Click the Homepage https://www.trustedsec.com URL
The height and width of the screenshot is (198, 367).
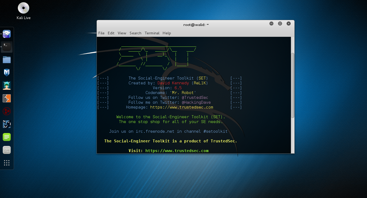[x=182, y=107]
